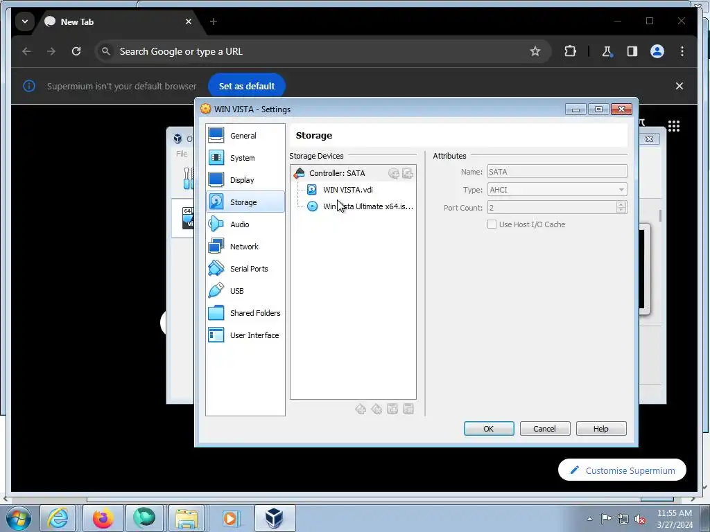
Task: Show hidden tray icons arrow
Action: 589,519
